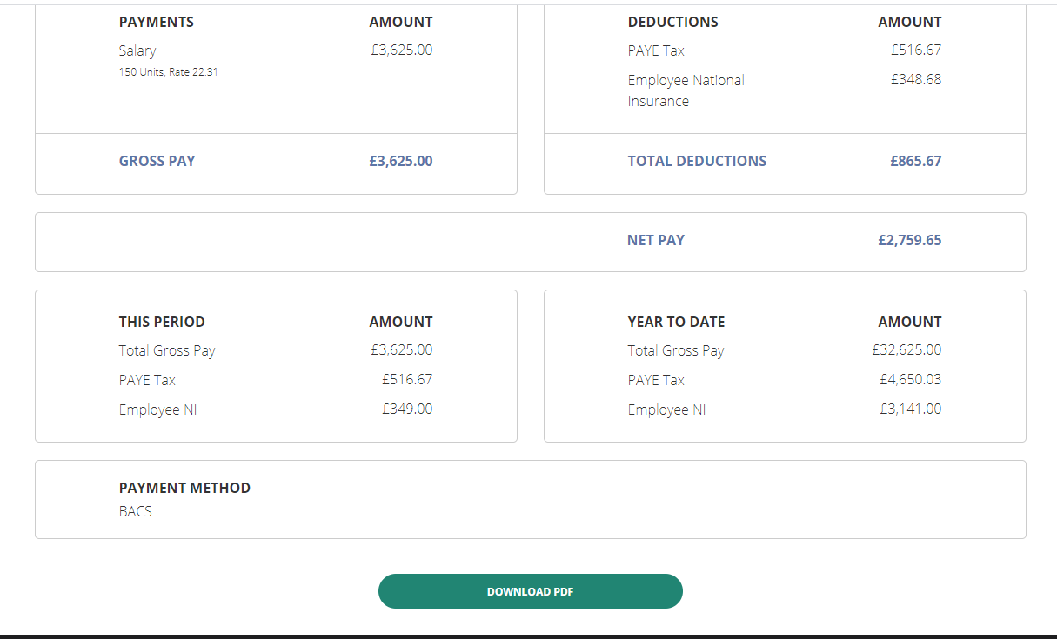Select the Salary payment row label

(x=137, y=50)
